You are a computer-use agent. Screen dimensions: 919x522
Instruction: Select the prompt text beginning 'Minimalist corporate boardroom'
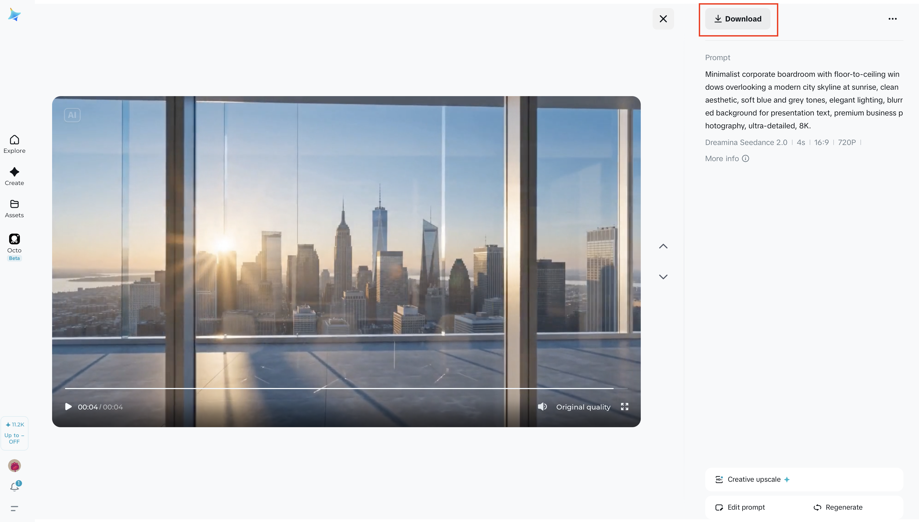point(804,100)
